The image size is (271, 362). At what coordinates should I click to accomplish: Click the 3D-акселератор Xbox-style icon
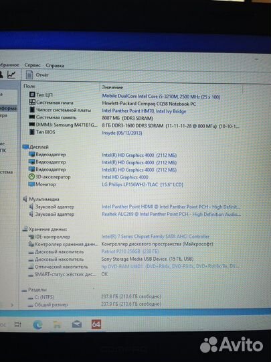coord(31,177)
